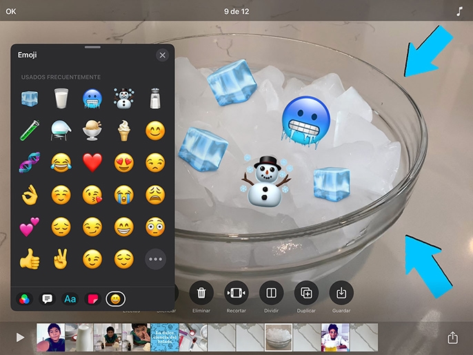
Task: Add the cold face emoji
Action: [x=92, y=99]
